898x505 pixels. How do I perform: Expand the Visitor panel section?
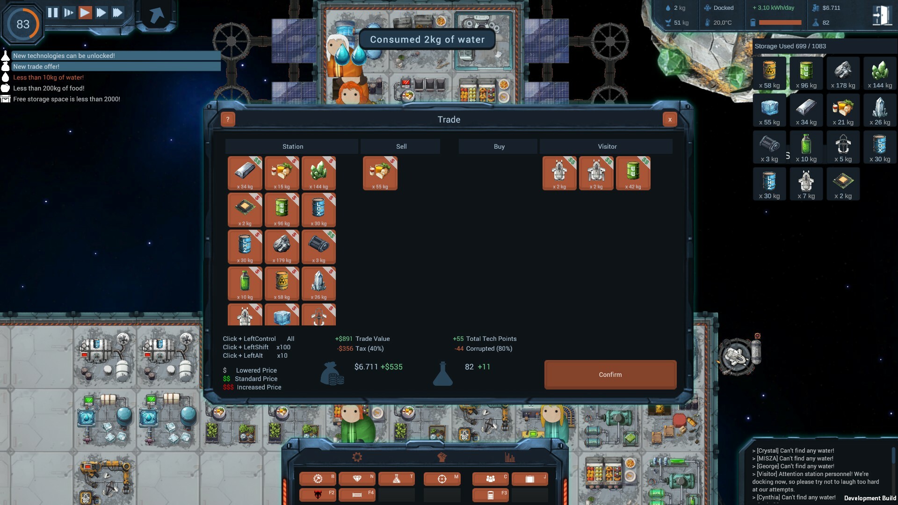click(x=606, y=147)
